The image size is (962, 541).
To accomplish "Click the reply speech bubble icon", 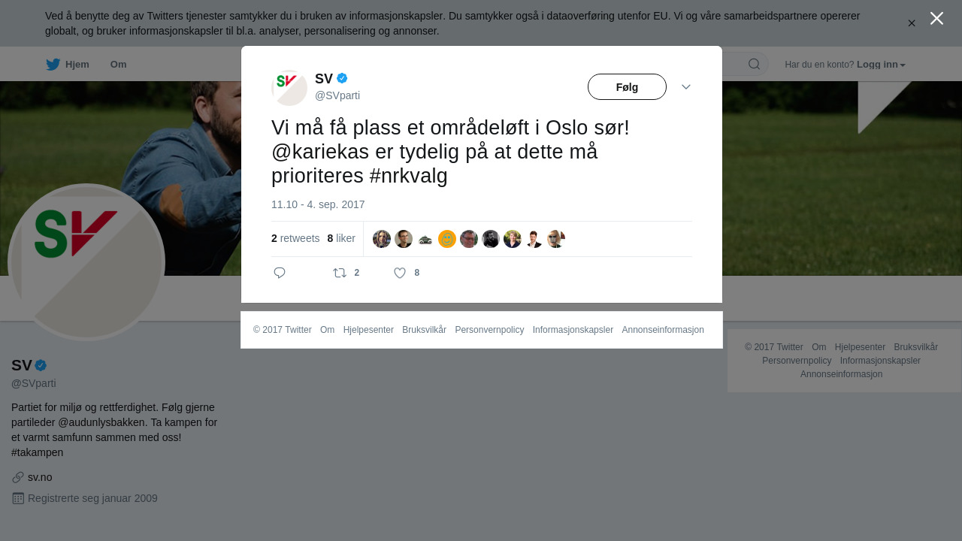I will 280,273.
